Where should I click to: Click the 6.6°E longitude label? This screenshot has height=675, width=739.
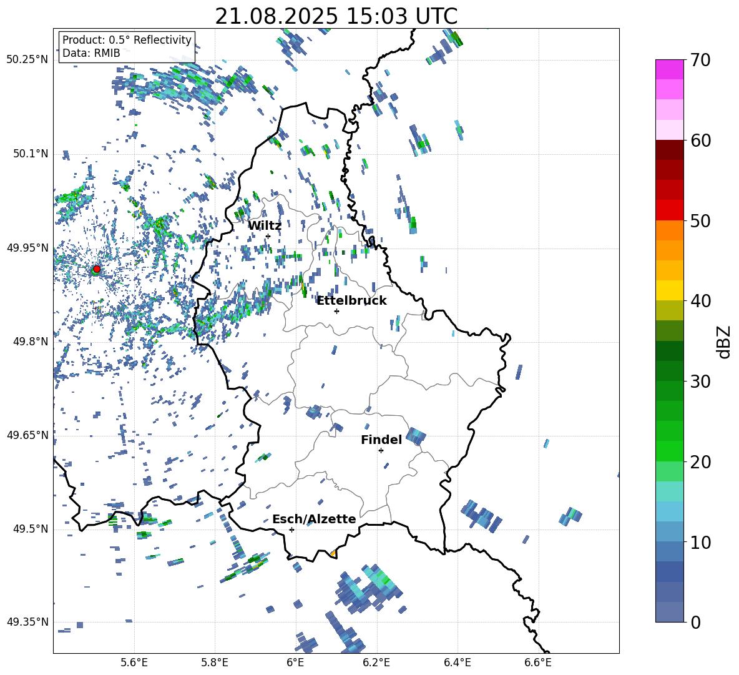point(538,663)
